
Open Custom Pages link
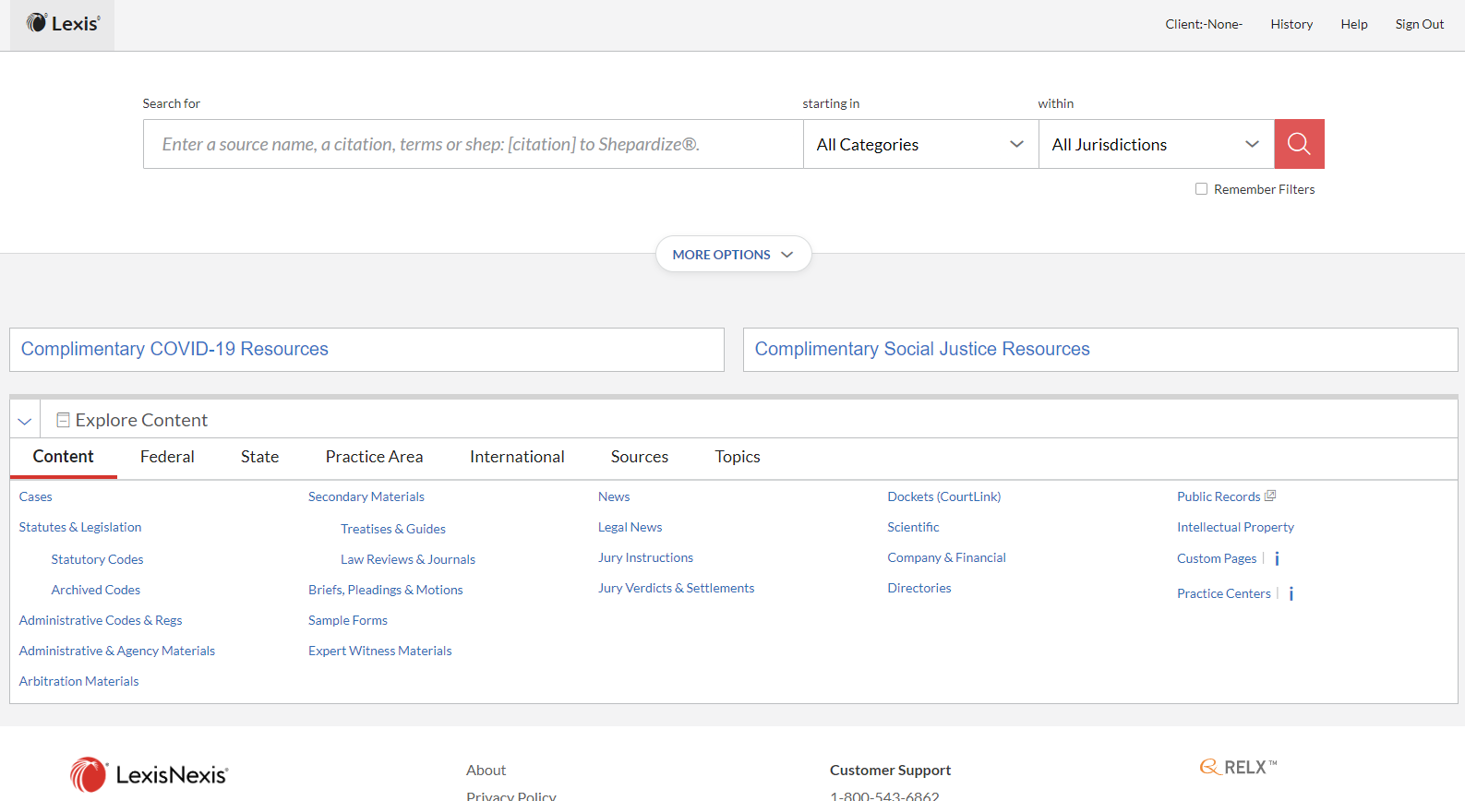pyautogui.click(x=1217, y=558)
